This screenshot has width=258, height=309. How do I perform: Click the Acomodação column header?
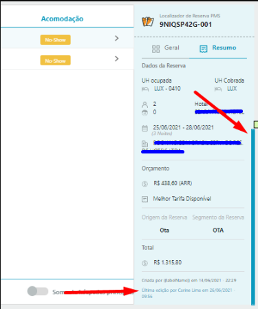click(x=62, y=19)
